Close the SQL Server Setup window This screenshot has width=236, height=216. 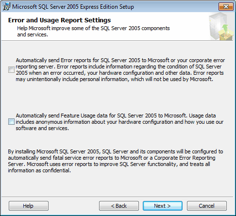(x=226, y=7)
